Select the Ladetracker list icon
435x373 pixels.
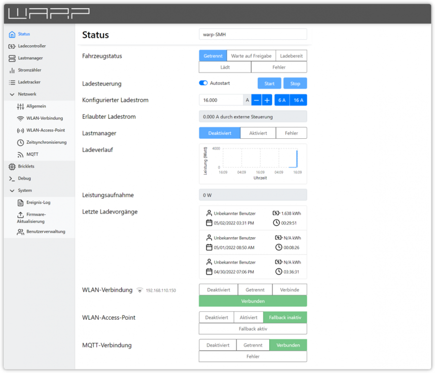12,82
